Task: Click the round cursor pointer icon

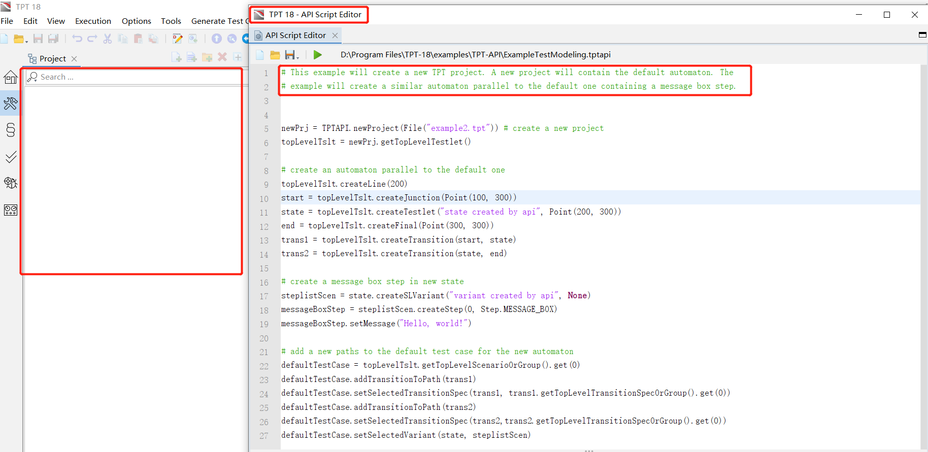Action: [x=232, y=39]
